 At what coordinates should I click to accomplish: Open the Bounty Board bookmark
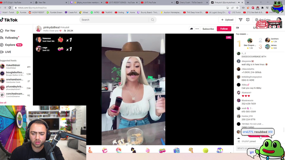click(x=148, y=12)
